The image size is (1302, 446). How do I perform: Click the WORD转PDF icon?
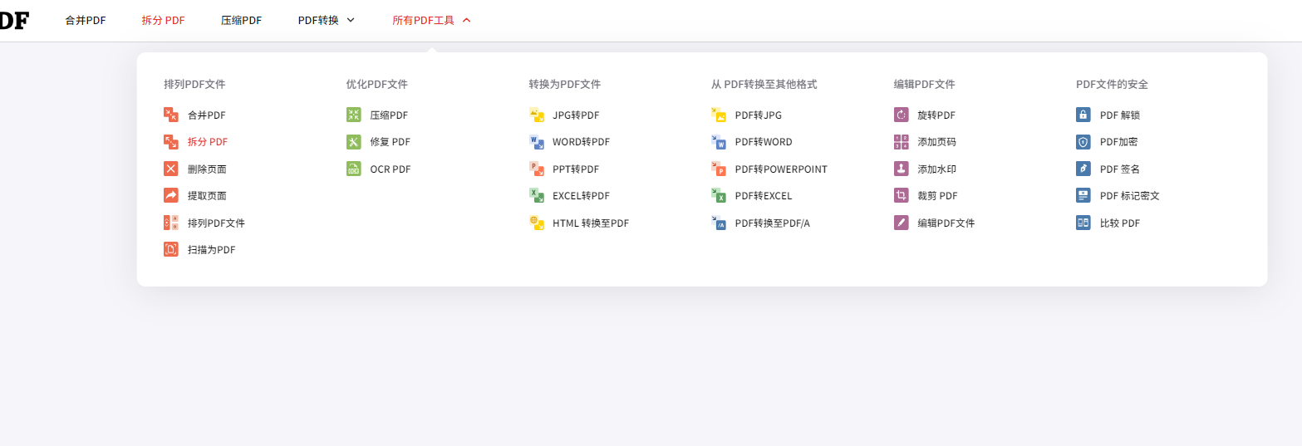click(537, 142)
